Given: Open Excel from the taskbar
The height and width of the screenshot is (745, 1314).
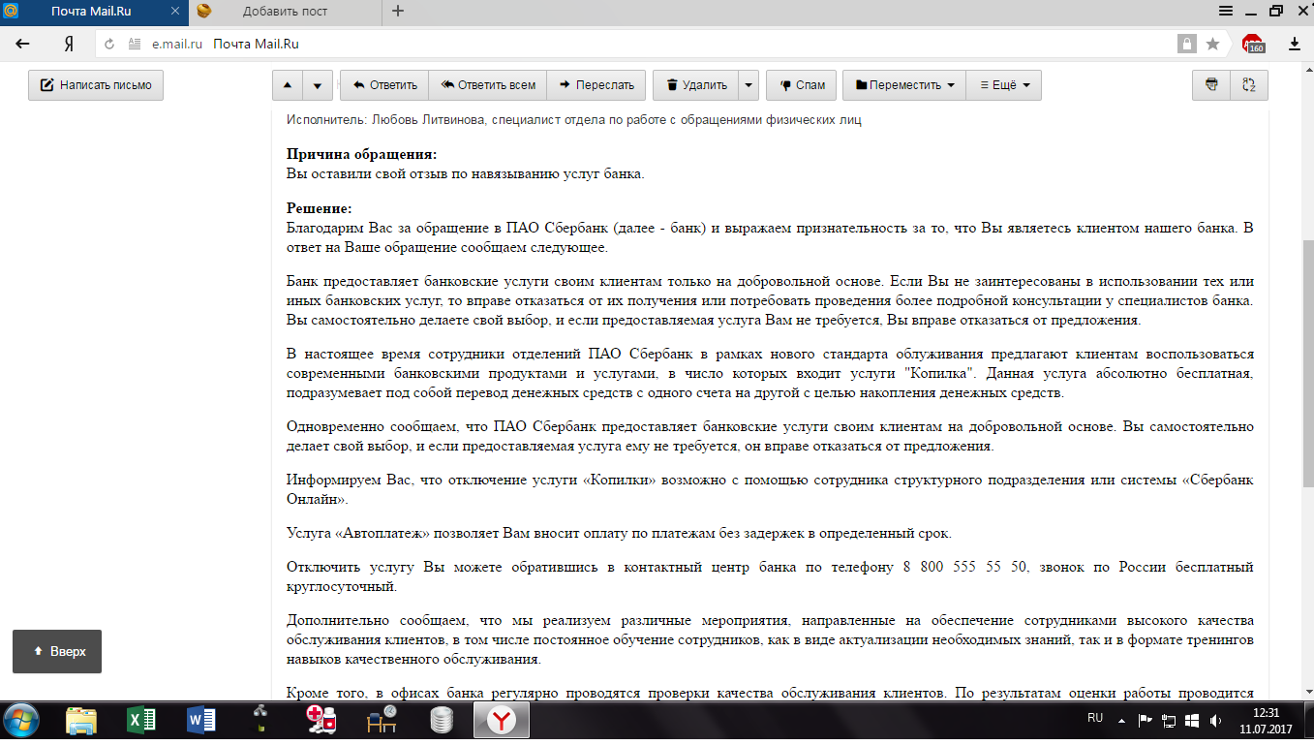Looking at the screenshot, I should [x=142, y=721].
